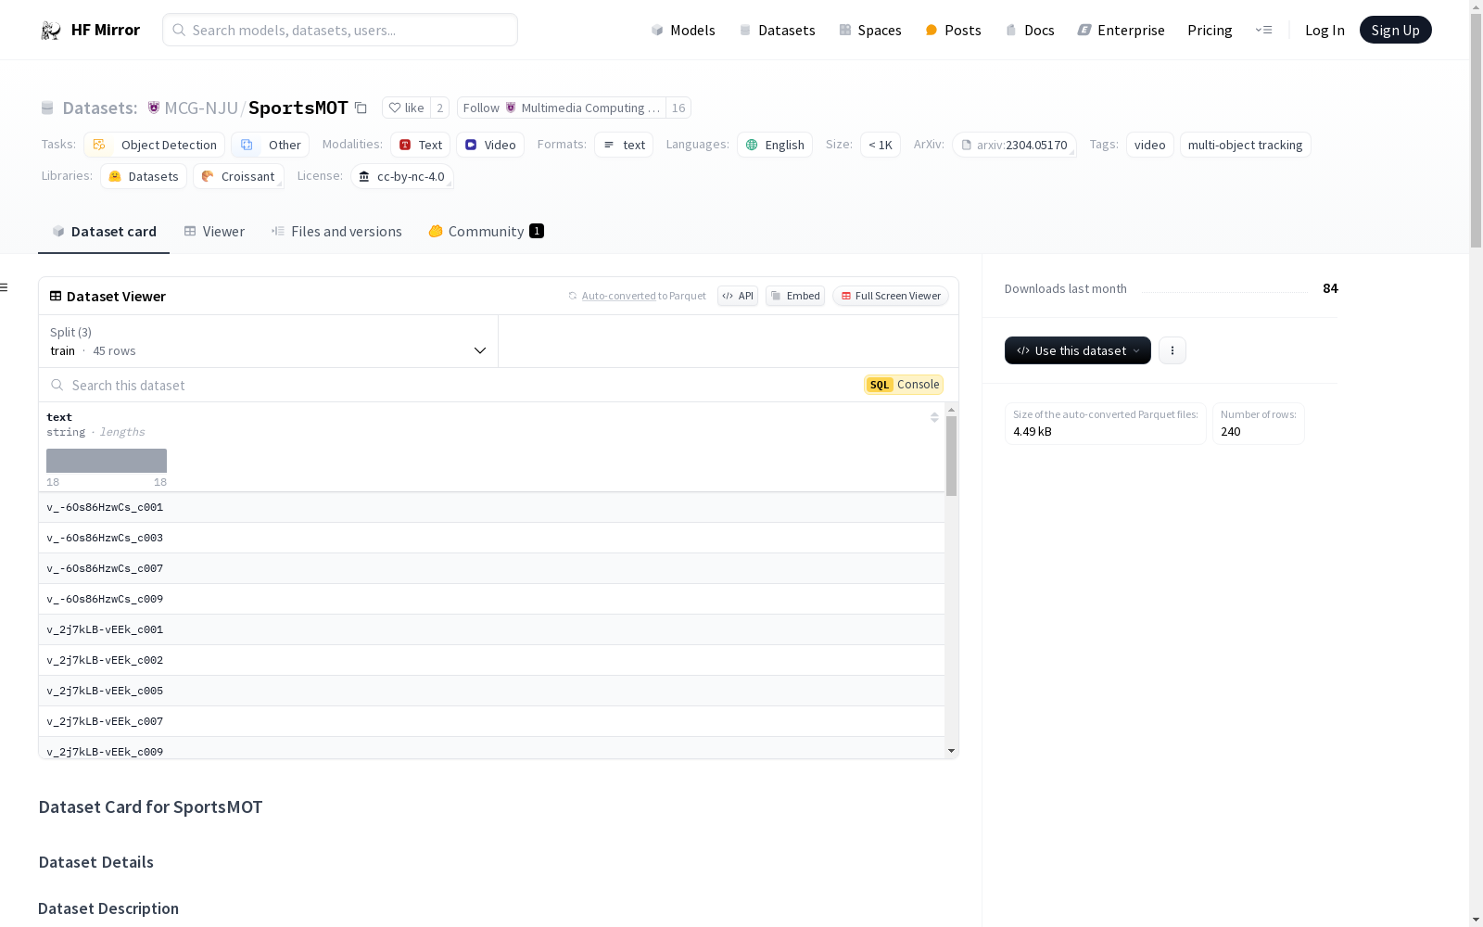Expand the Use this dataset dropdown
The width and height of the screenshot is (1483, 927).
coord(1078,350)
